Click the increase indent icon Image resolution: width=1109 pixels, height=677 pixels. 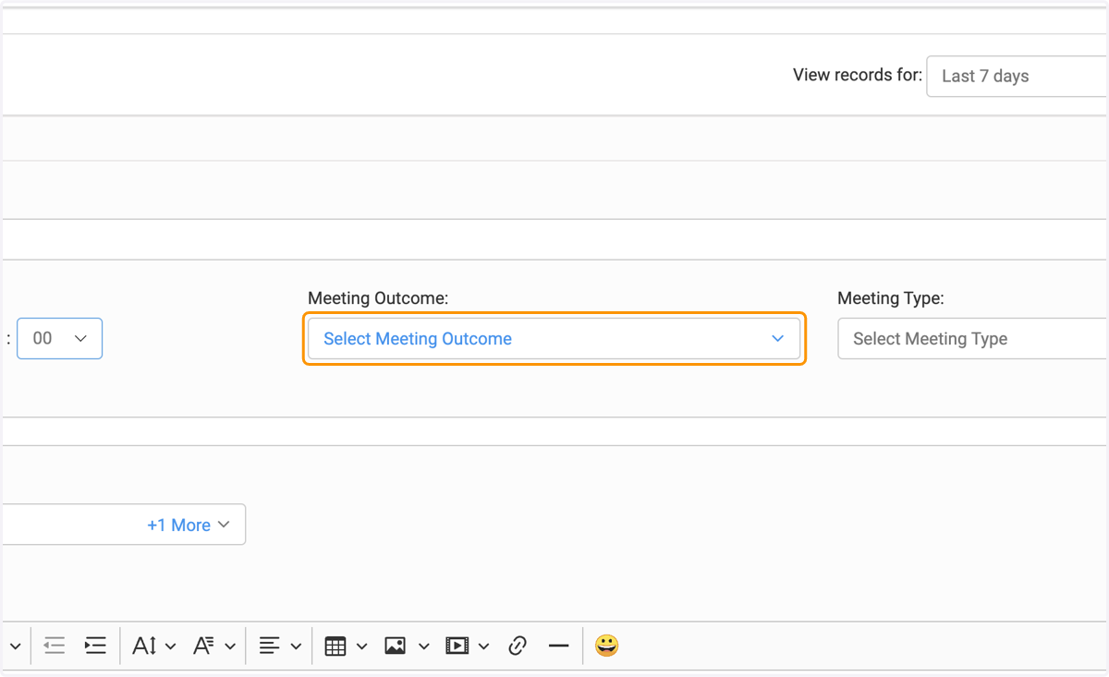(x=95, y=646)
